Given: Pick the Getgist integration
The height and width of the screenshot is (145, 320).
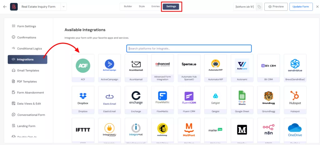Looking at the screenshot, I should (216, 100).
